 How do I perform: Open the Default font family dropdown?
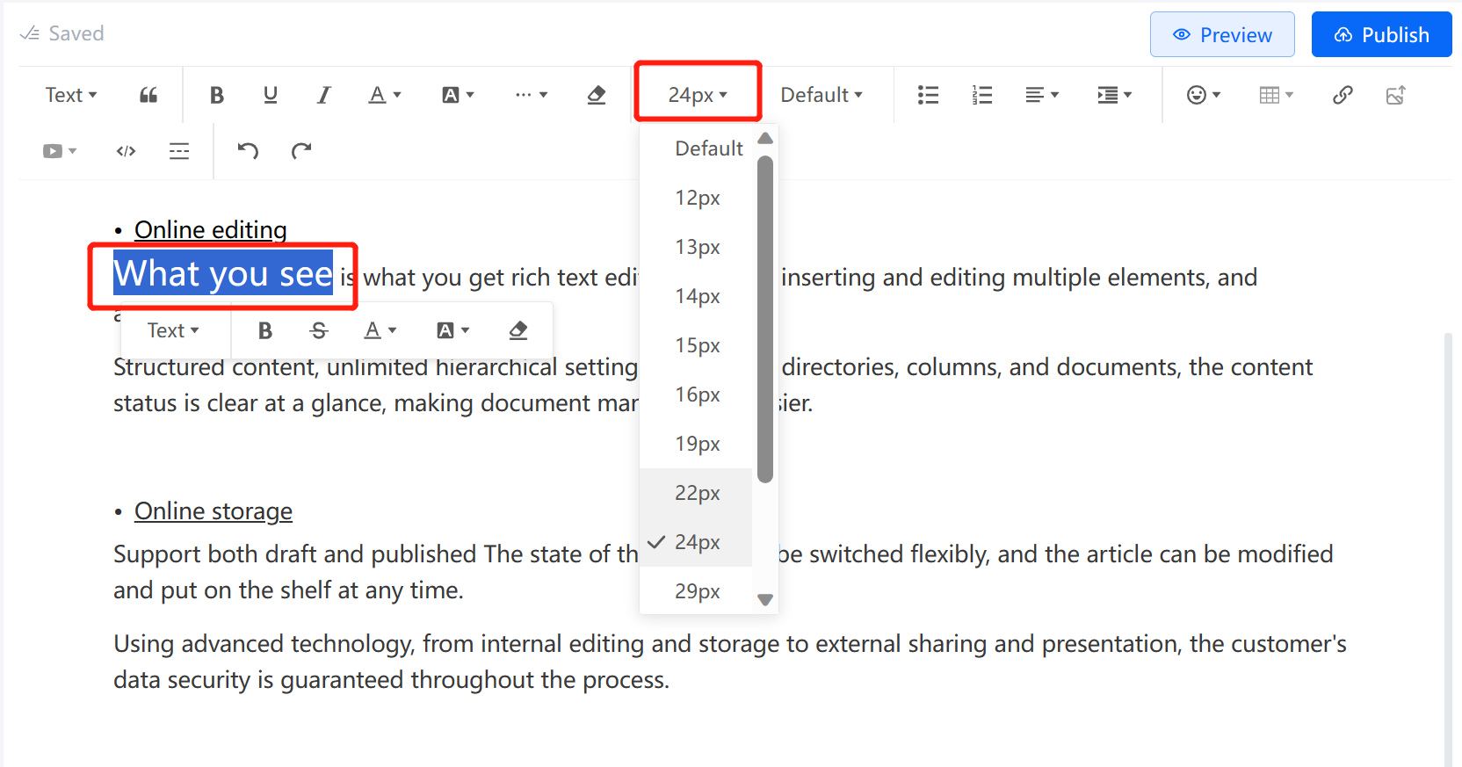pyautogui.click(x=821, y=95)
